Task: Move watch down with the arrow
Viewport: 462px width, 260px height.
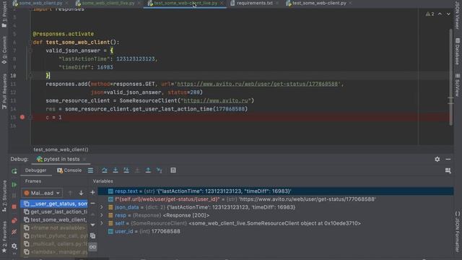Action: click(x=92, y=225)
